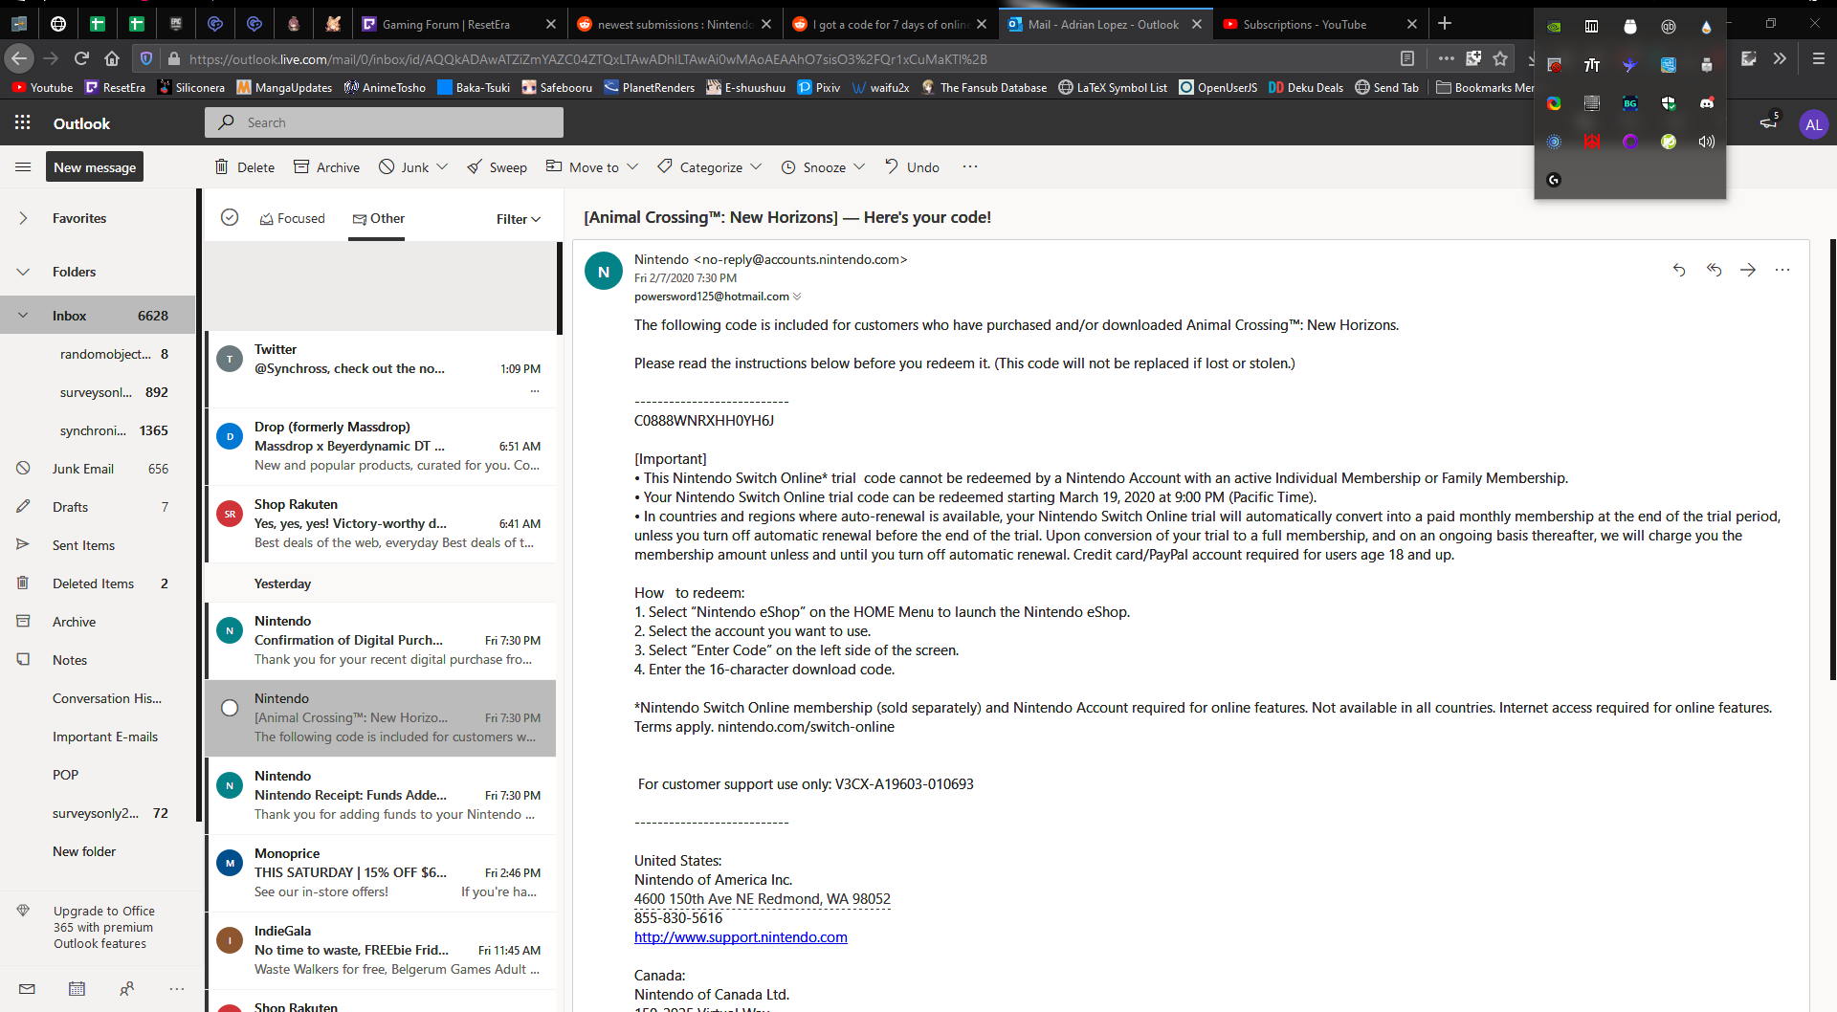Go to browser home page

pyautogui.click(x=112, y=58)
